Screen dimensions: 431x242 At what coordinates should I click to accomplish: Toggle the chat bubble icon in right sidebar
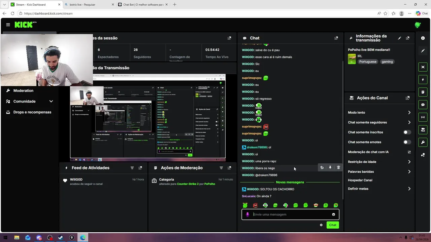click(x=423, y=105)
